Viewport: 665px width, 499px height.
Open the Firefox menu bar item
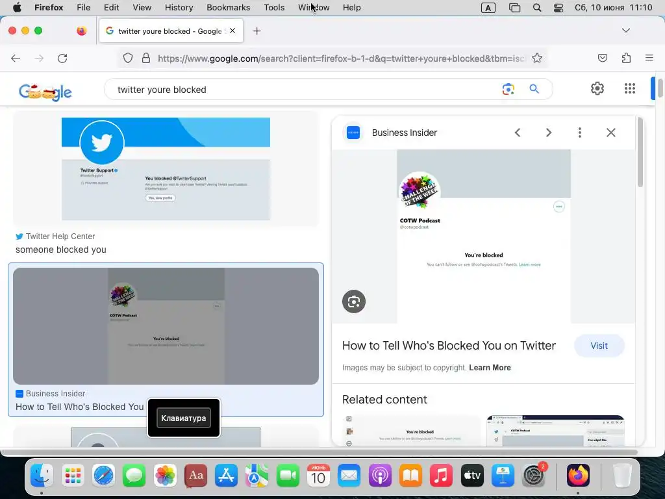[48, 7]
